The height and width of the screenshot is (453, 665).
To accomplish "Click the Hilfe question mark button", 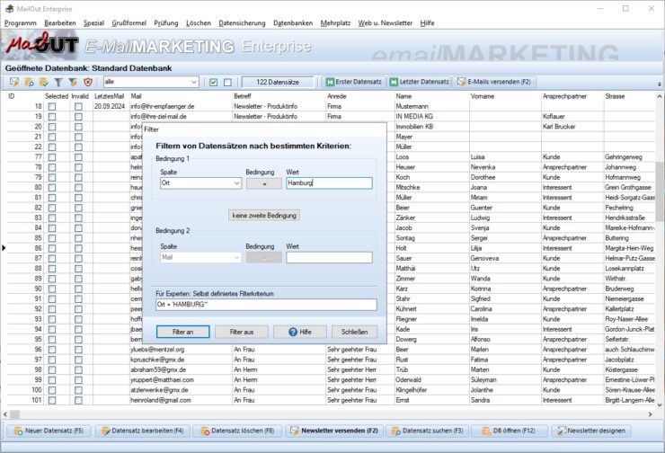I will coord(300,332).
